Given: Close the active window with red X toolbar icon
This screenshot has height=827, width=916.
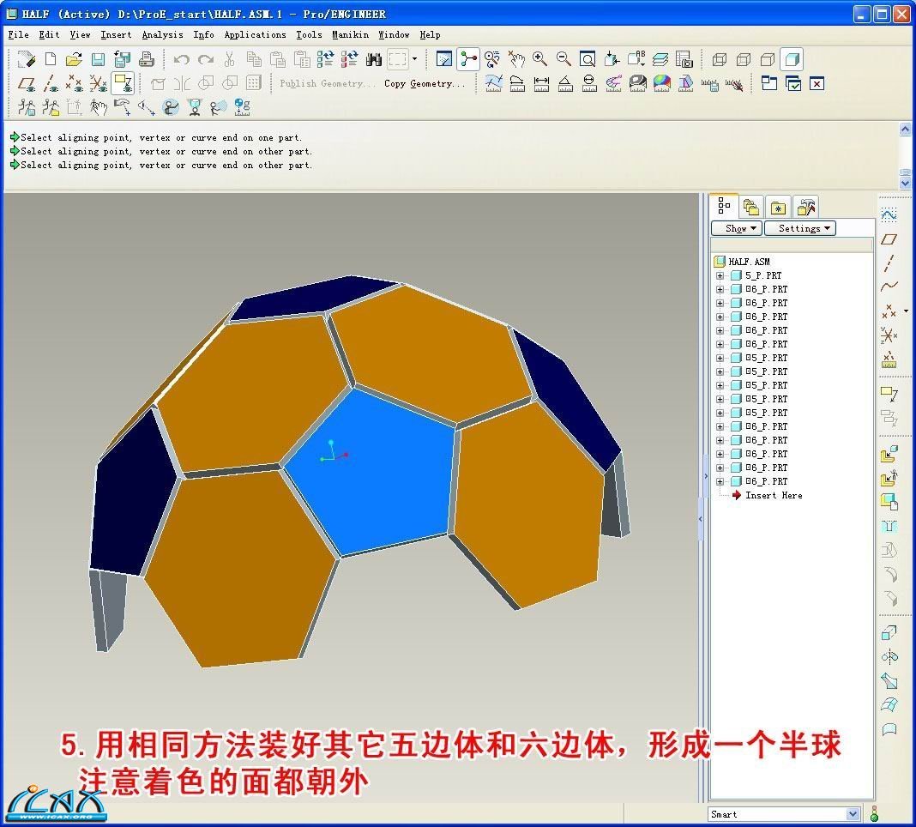Looking at the screenshot, I should [817, 83].
